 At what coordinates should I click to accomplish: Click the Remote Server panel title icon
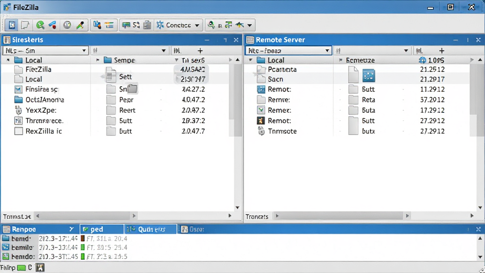tap(250, 40)
